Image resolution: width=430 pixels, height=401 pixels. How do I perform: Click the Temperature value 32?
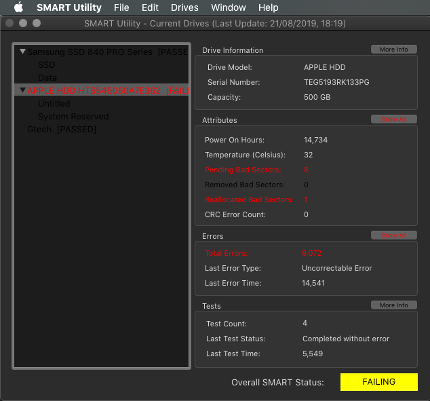tap(308, 155)
